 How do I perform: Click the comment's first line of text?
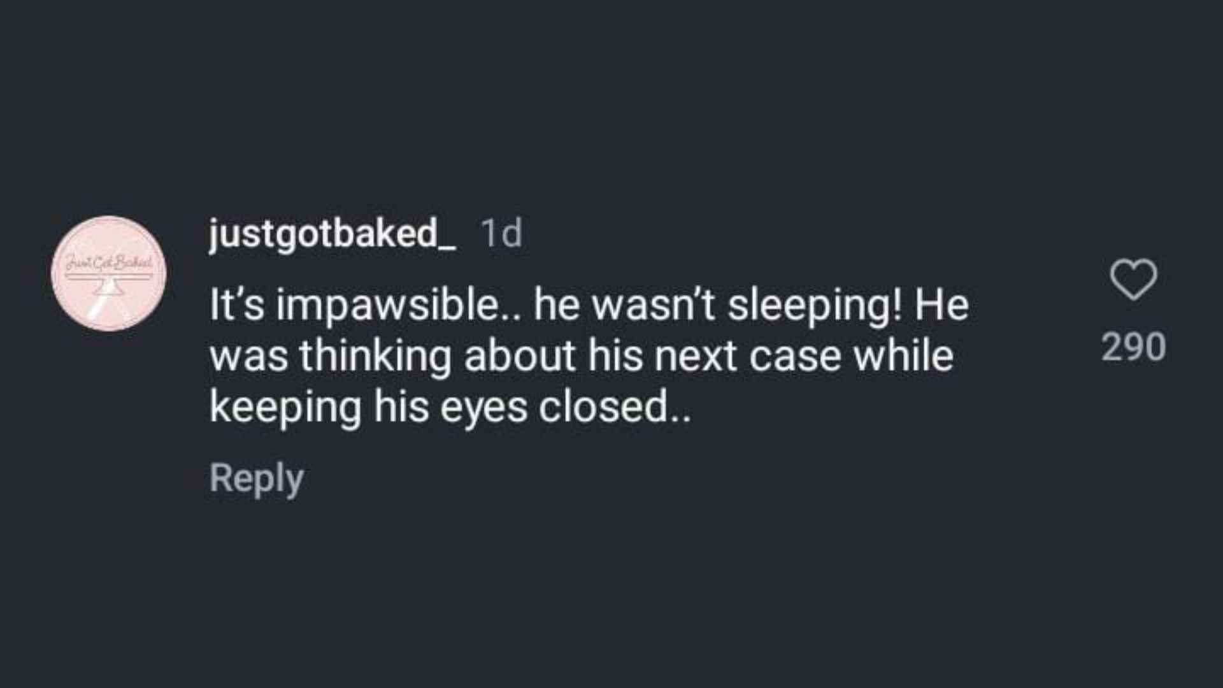coord(589,305)
